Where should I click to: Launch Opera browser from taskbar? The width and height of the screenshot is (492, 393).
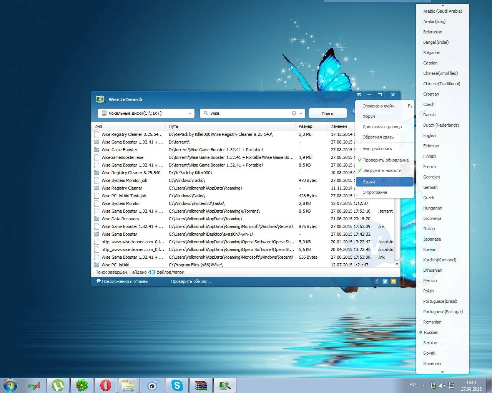click(106, 385)
